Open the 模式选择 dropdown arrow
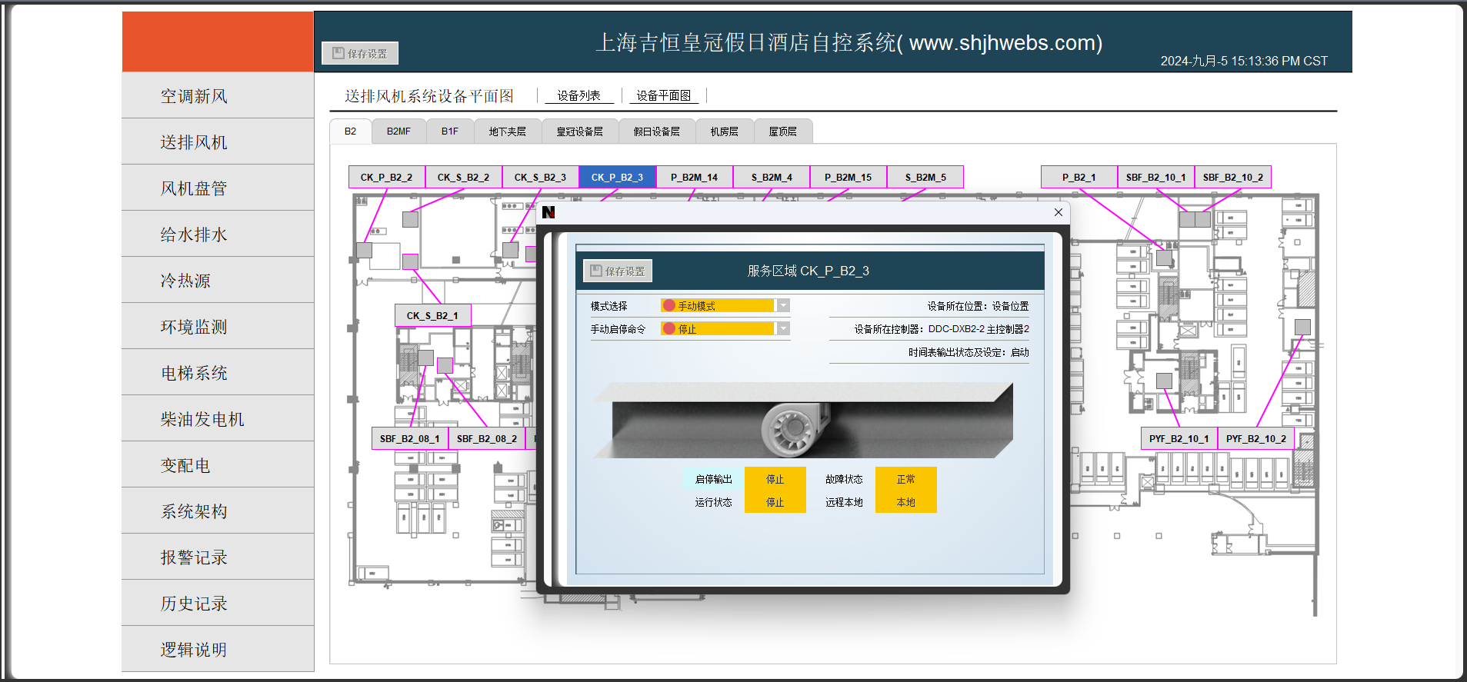Image resolution: width=1467 pixels, height=682 pixels. [x=783, y=305]
